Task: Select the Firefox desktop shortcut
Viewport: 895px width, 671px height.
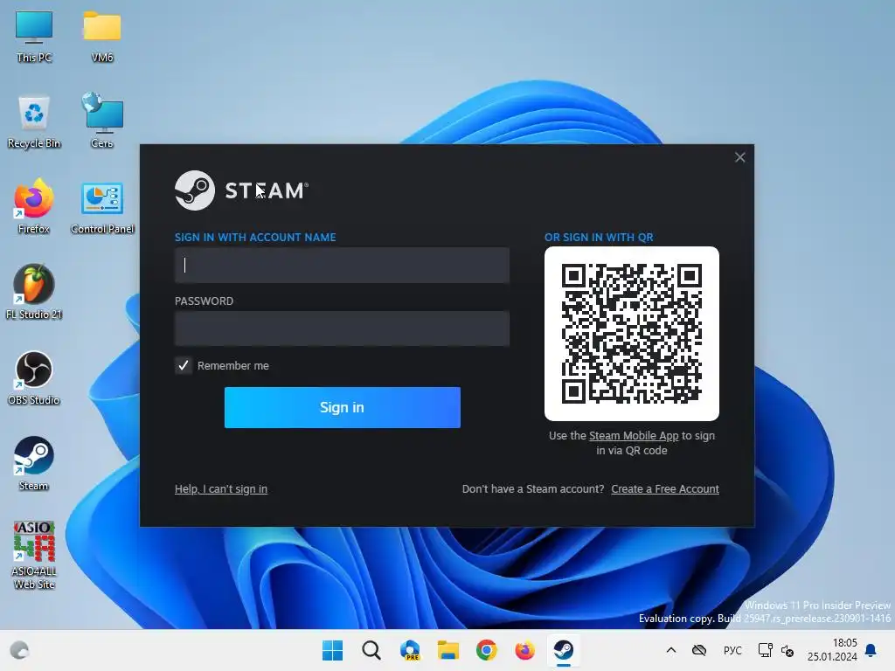Action: 34,206
